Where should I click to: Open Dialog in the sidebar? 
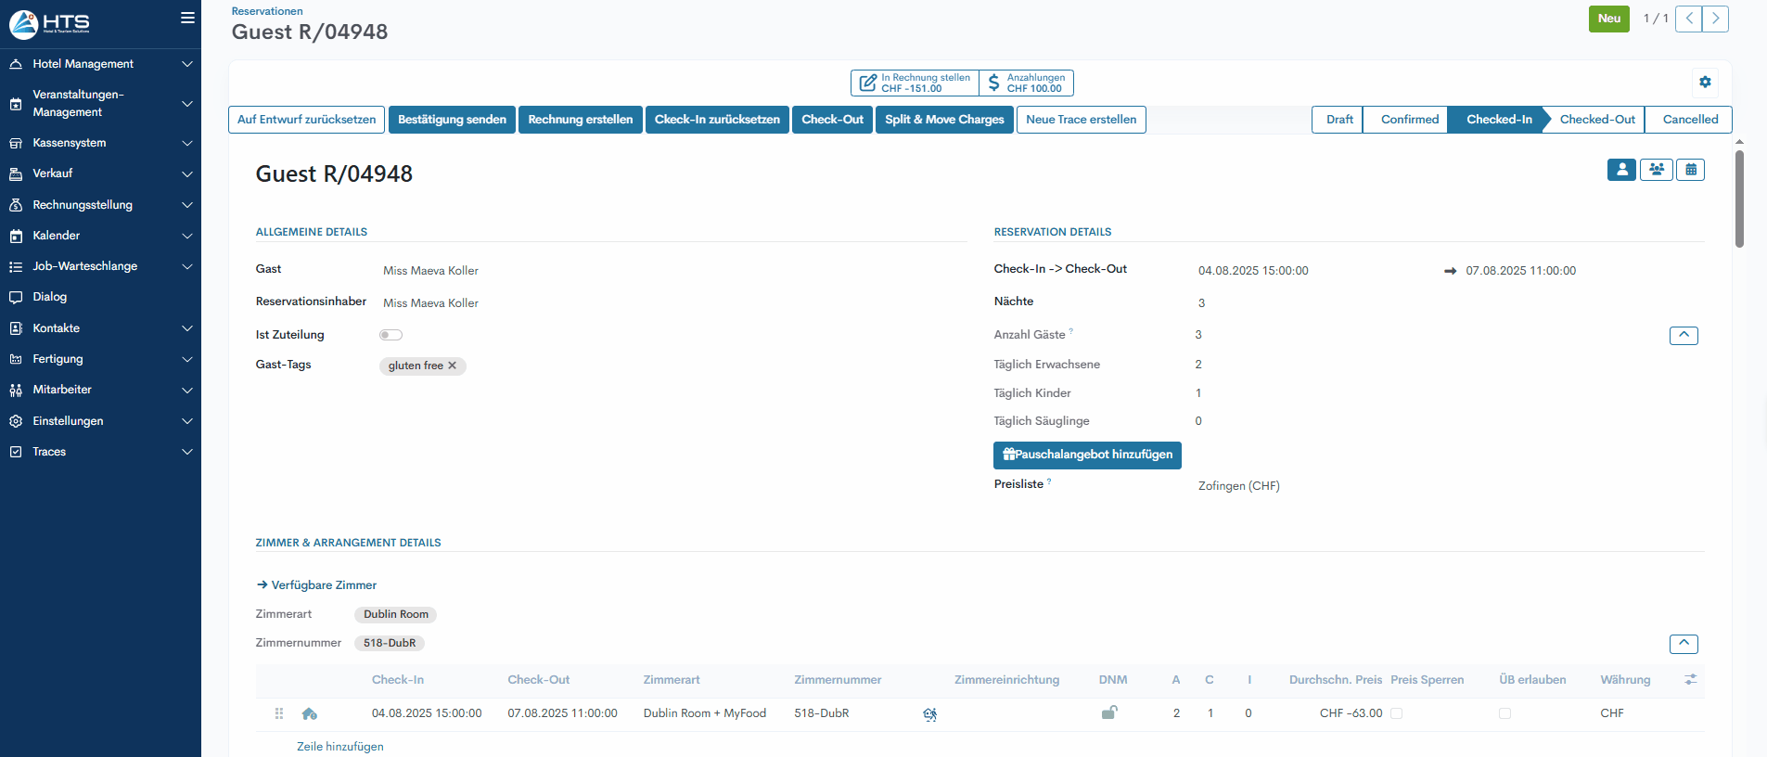click(50, 297)
